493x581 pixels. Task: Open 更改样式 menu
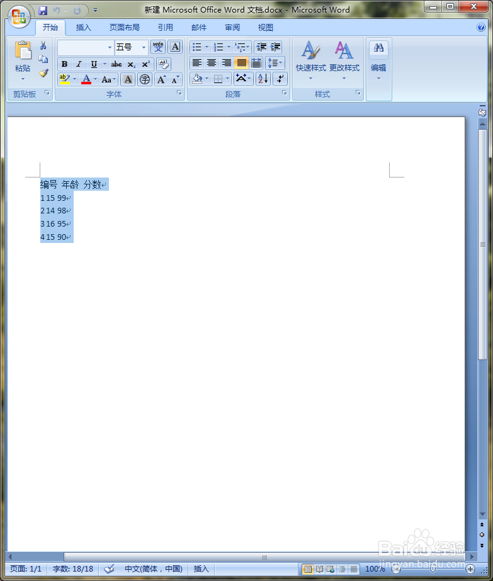(344, 60)
